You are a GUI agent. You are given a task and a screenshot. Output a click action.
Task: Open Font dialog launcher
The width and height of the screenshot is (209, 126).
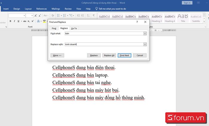[6, 27]
